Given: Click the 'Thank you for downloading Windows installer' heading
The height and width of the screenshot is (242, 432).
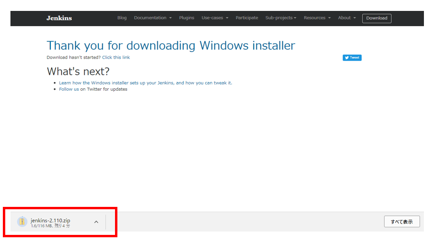Looking at the screenshot, I should [x=171, y=46].
